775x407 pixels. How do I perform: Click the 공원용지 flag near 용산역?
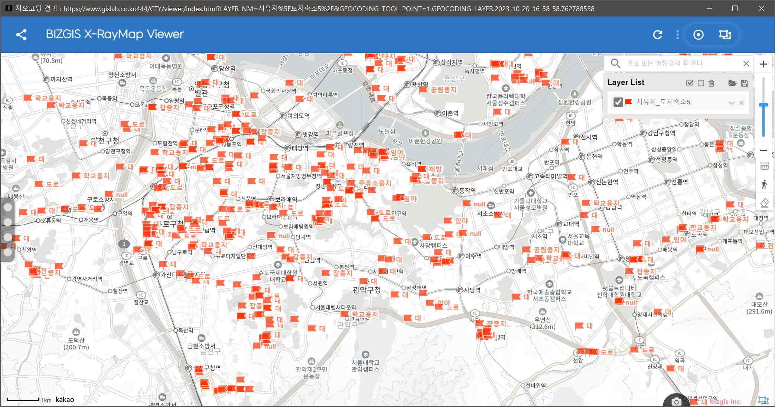pos(424,89)
